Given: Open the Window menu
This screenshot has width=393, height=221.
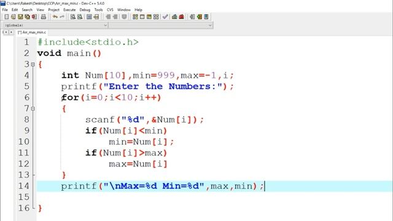Looking at the screenshot, I should pos(124,10).
